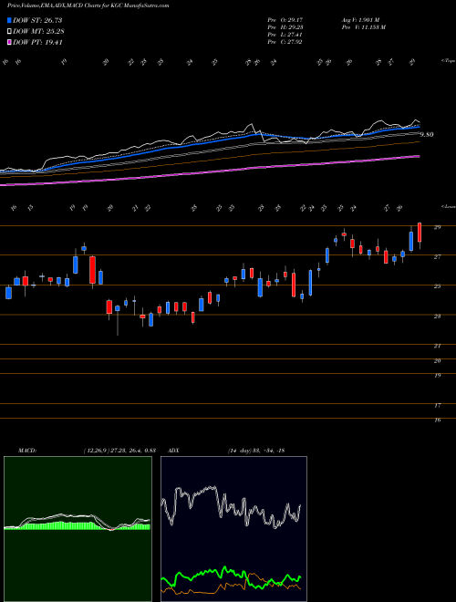Click the 25 price axis label
Screen dimensions: 456x602
point(437,286)
